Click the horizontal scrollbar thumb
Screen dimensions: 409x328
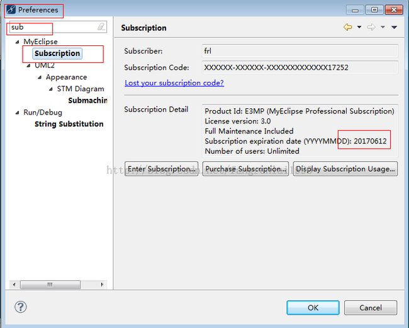50,285
